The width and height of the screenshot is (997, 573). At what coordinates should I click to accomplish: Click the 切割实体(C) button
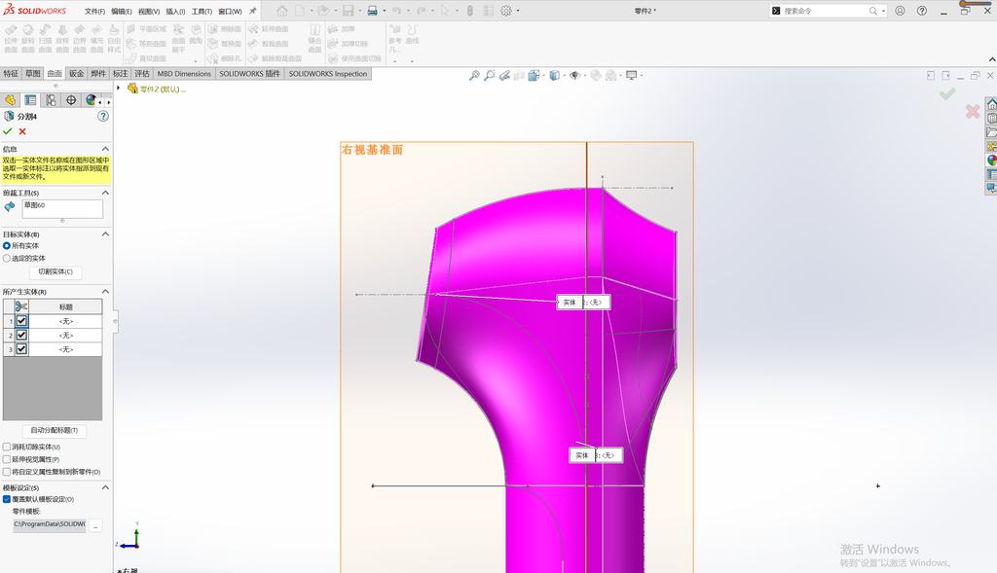pyautogui.click(x=55, y=271)
